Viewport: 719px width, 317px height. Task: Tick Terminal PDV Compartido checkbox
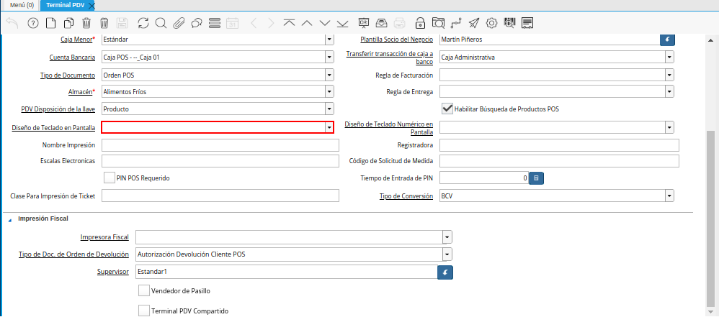tap(144, 311)
